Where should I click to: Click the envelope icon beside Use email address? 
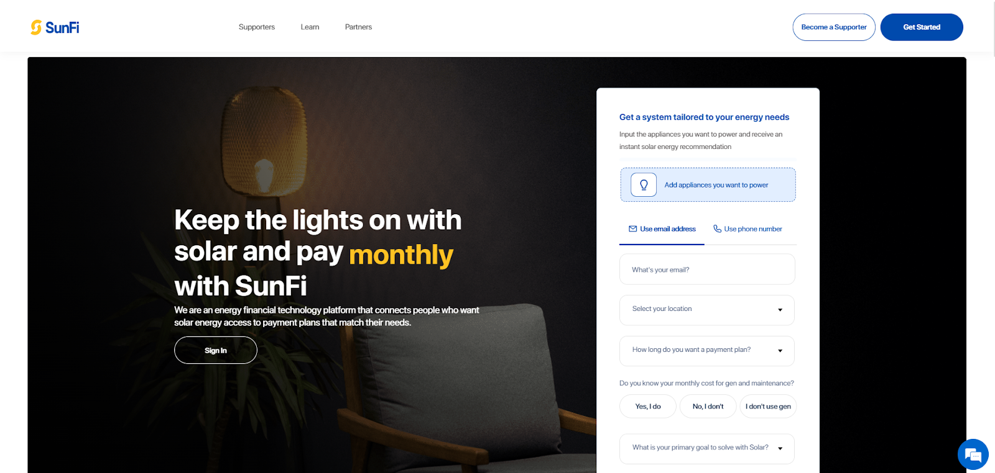[x=632, y=229]
